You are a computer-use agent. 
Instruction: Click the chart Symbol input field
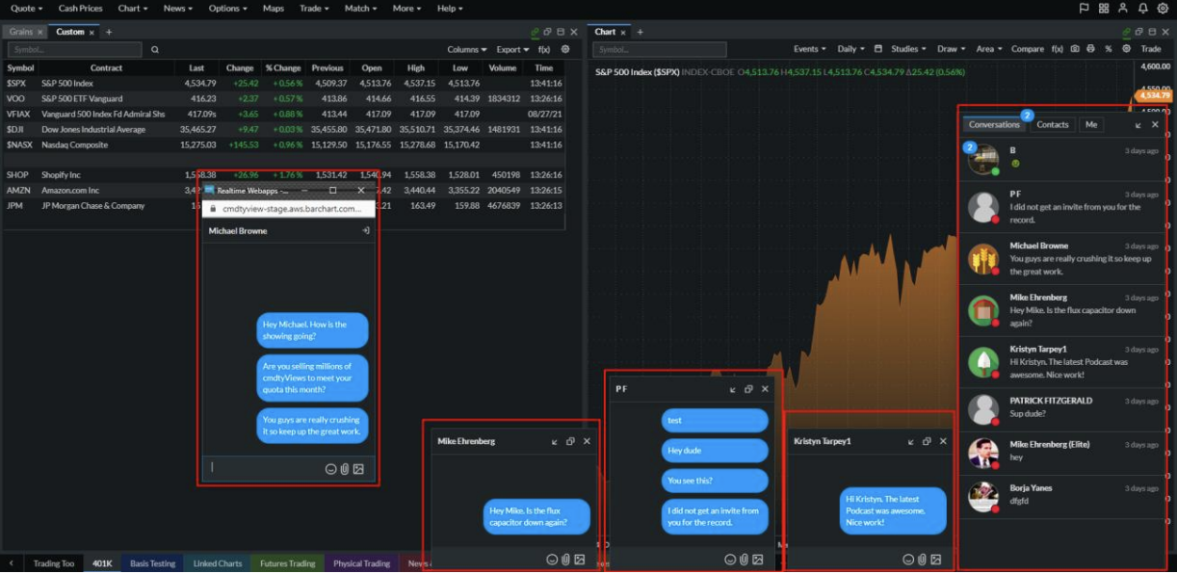(660, 49)
